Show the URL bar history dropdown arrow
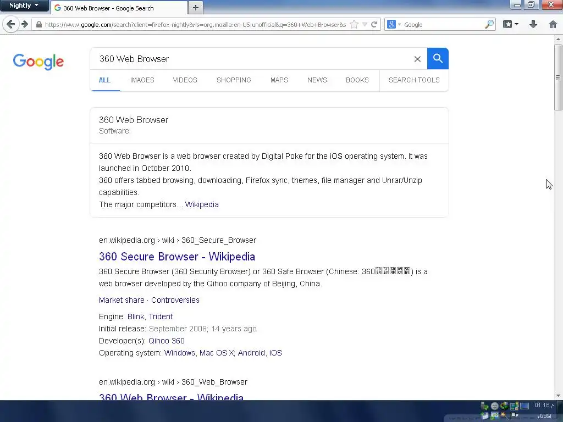Screen dimensions: 563x422 (365, 24)
